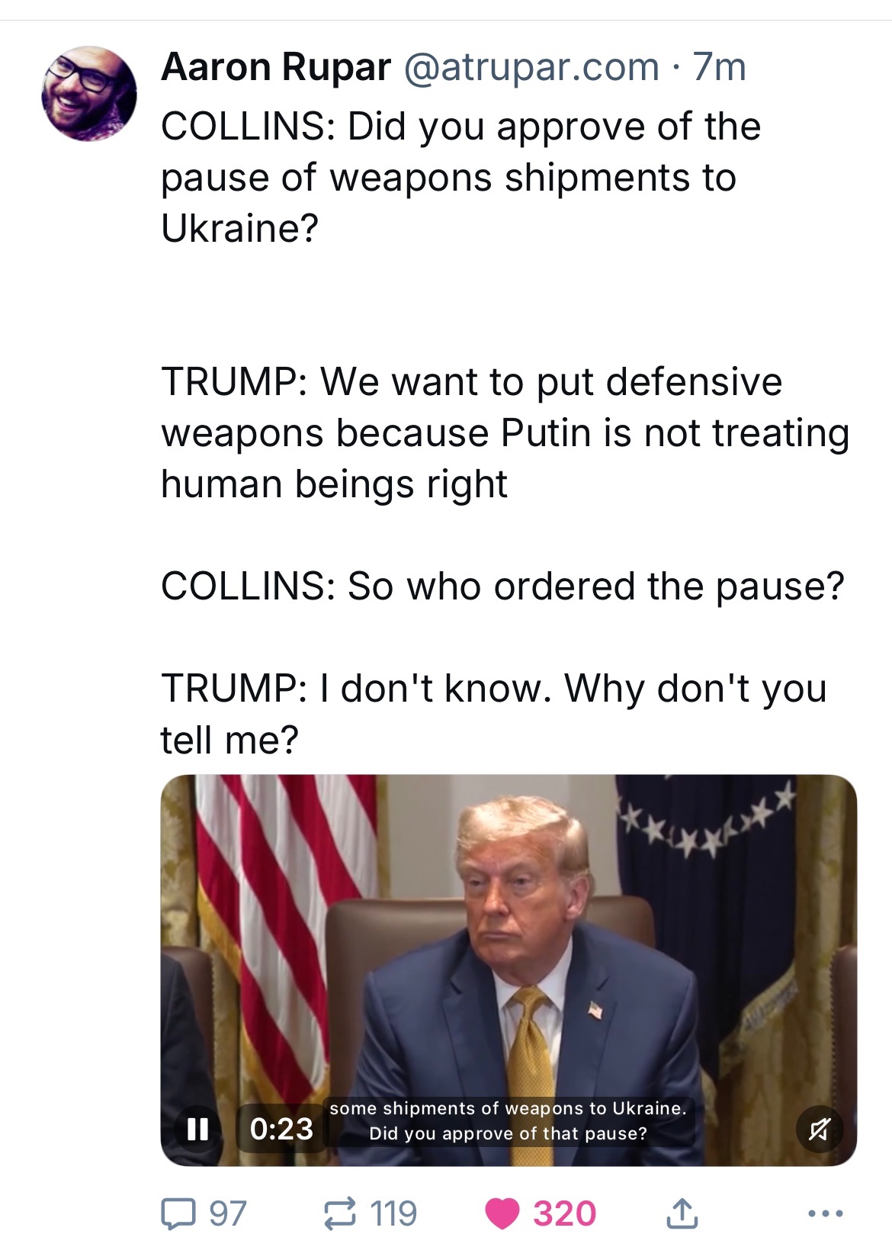Image resolution: width=892 pixels, height=1247 pixels.
Task: Tap the repost arrows icon
Action: pos(340,1213)
